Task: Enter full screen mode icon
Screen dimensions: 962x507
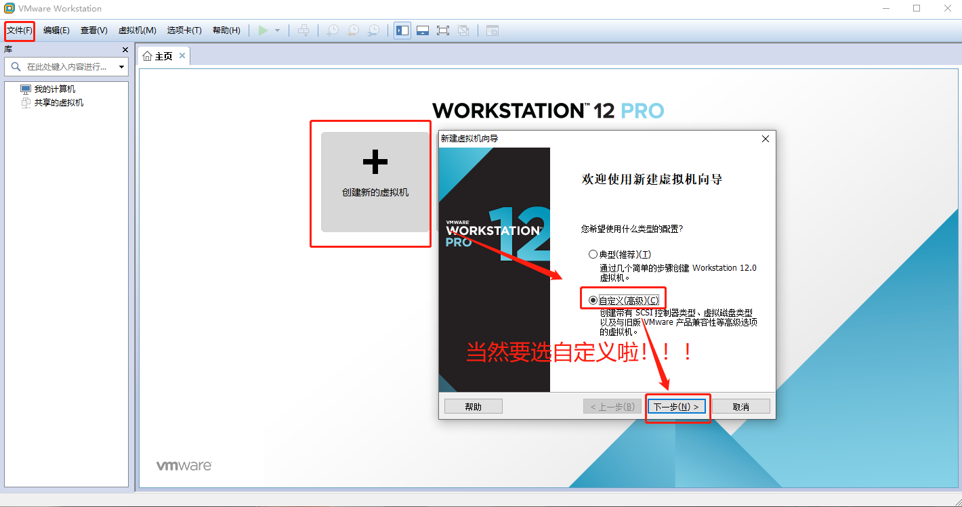Action: [443, 30]
